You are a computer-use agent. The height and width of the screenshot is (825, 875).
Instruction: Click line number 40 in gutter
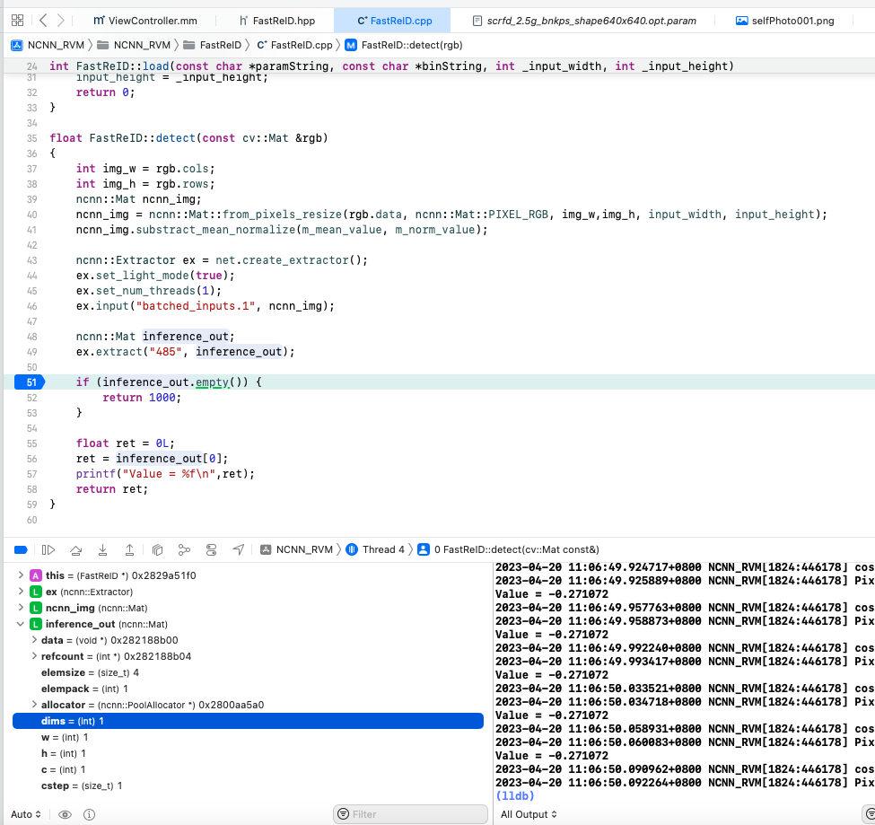(x=31, y=215)
